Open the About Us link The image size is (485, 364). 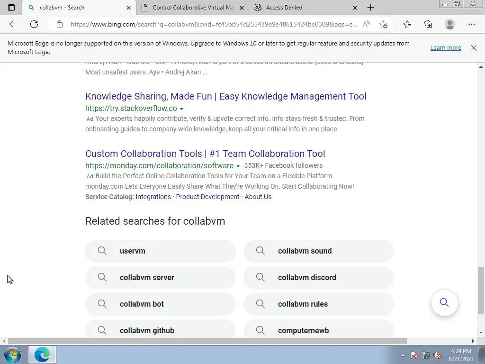[258, 197]
